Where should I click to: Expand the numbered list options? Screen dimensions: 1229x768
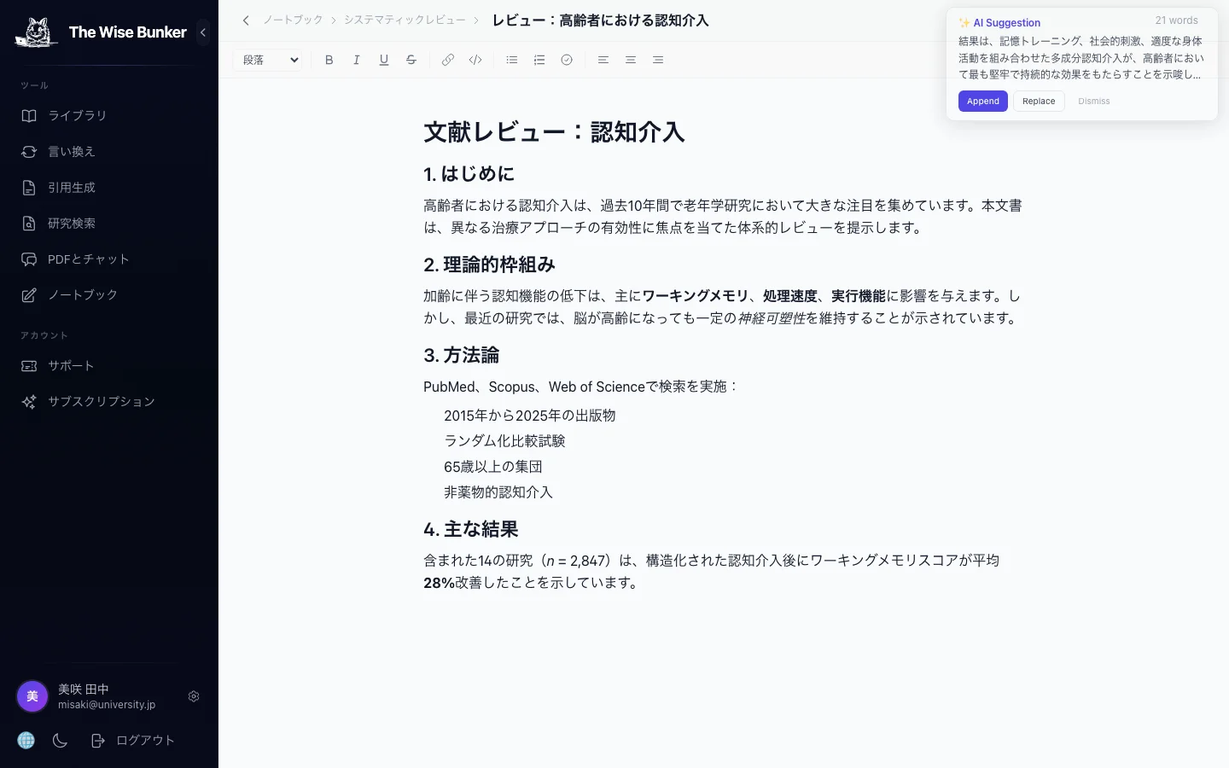(x=539, y=60)
